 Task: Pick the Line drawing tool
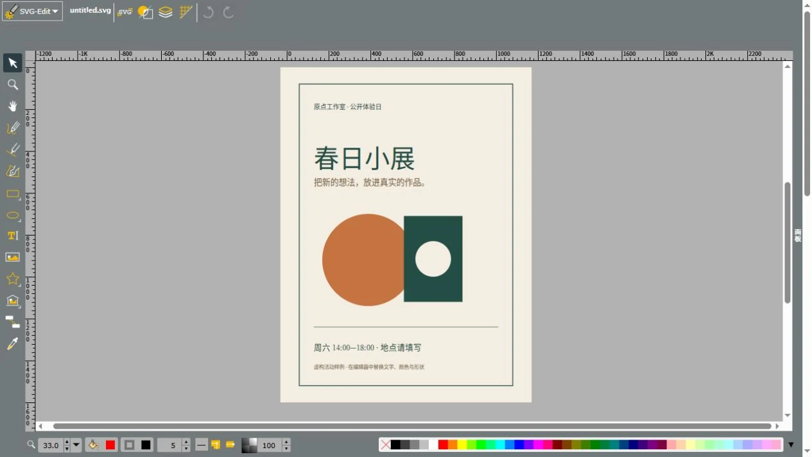point(13,150)
